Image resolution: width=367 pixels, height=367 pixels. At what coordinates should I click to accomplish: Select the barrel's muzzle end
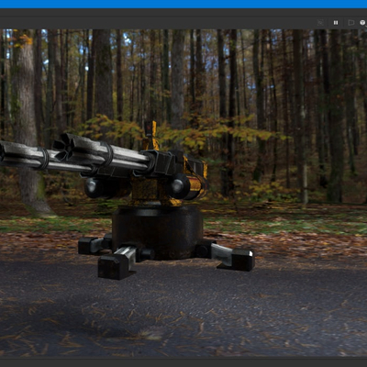click(x=65, y=147)
